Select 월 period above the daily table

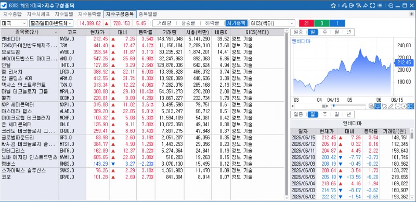click(336, 115)
